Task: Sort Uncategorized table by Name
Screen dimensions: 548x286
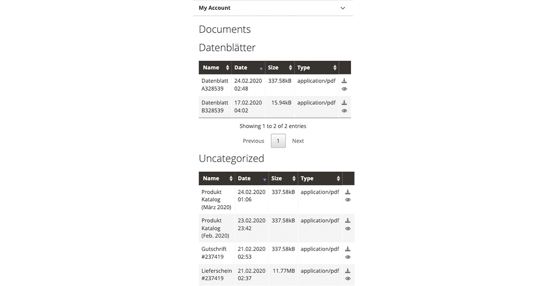Action: (215, 178)
